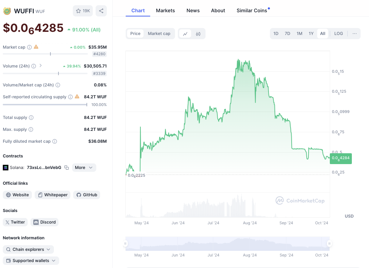
Task: Select the Price chart toggle
Action: click(135, 34)
